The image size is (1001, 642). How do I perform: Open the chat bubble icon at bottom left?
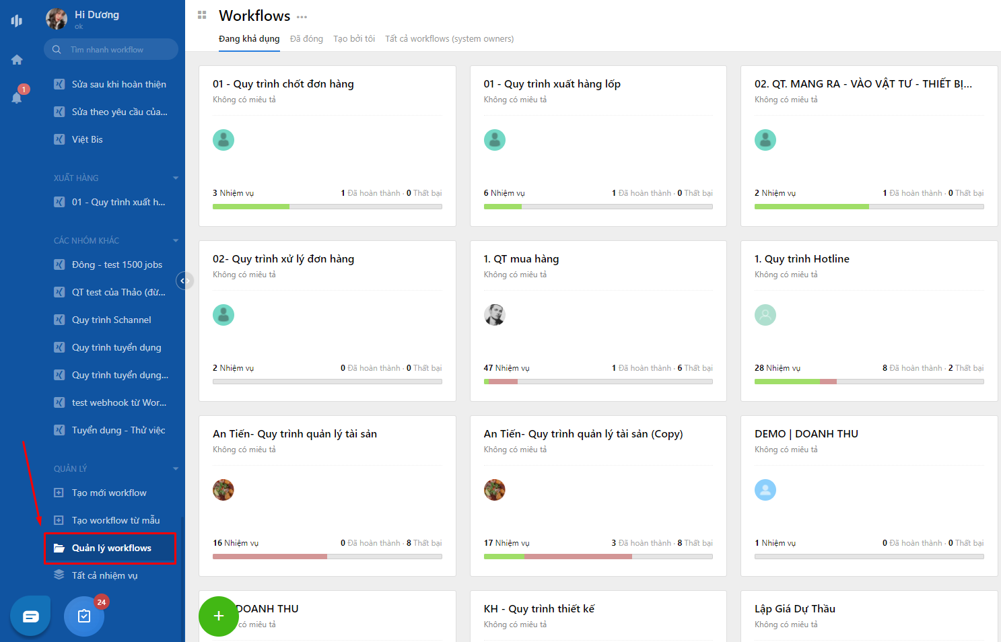coord(30,615)
